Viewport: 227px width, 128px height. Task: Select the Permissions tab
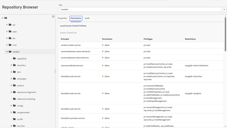click(x=76, y=18)
